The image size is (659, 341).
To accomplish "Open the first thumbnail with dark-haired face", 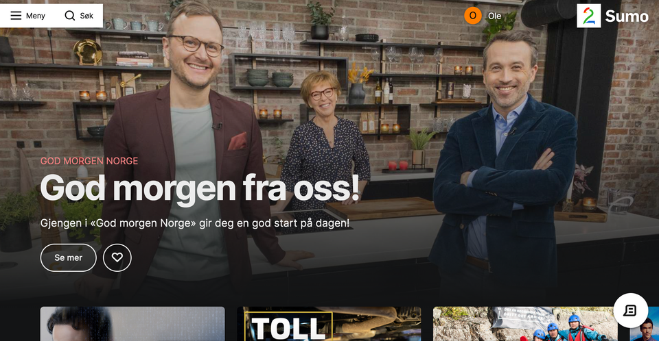I will coord(132,324).
